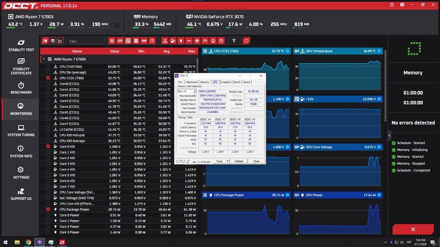Viewport: 440px width, 247px height.
Task: Click the GPU Core Voltage graph panel
Action: point(338,166)
